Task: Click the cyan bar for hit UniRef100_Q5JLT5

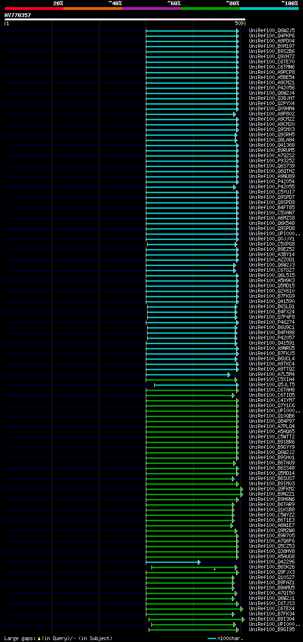Action: click(x=196, y=385)
